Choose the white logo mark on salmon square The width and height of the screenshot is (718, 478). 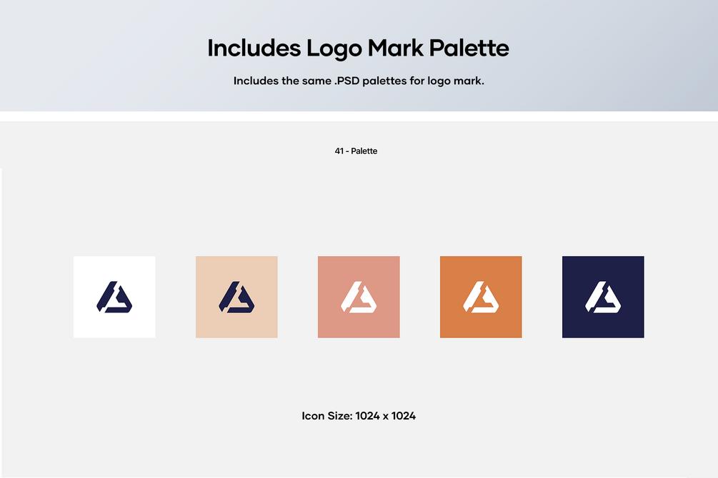(x=359, y=298)
